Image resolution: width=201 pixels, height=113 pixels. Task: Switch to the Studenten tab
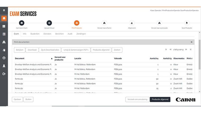click(35, 34)
